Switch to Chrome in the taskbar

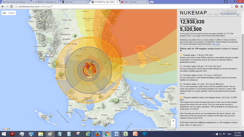click(107, 134)
